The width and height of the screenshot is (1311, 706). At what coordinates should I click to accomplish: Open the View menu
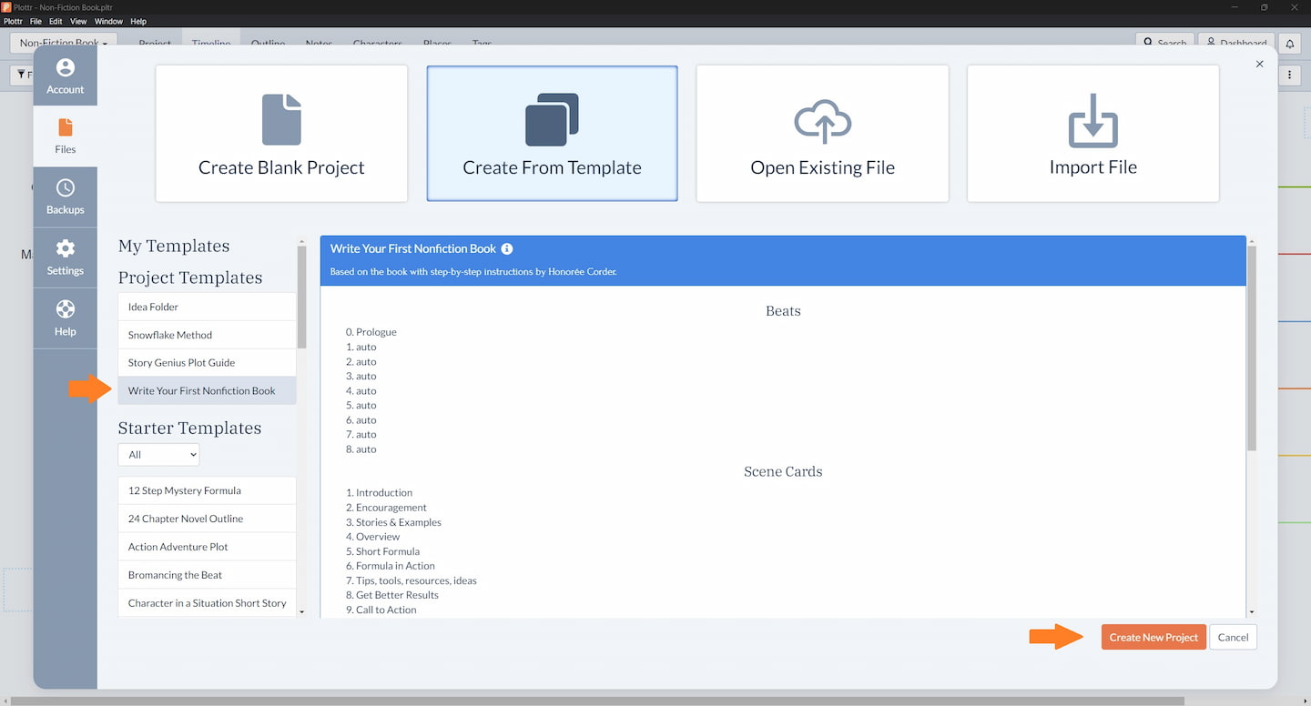click(x=78, y=21)
